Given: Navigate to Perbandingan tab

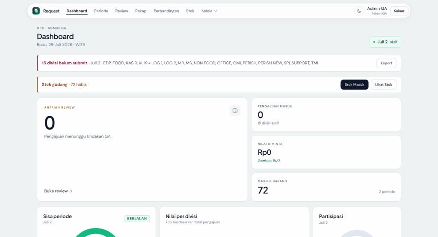Looking at the screenshot, I should point(166,11).
